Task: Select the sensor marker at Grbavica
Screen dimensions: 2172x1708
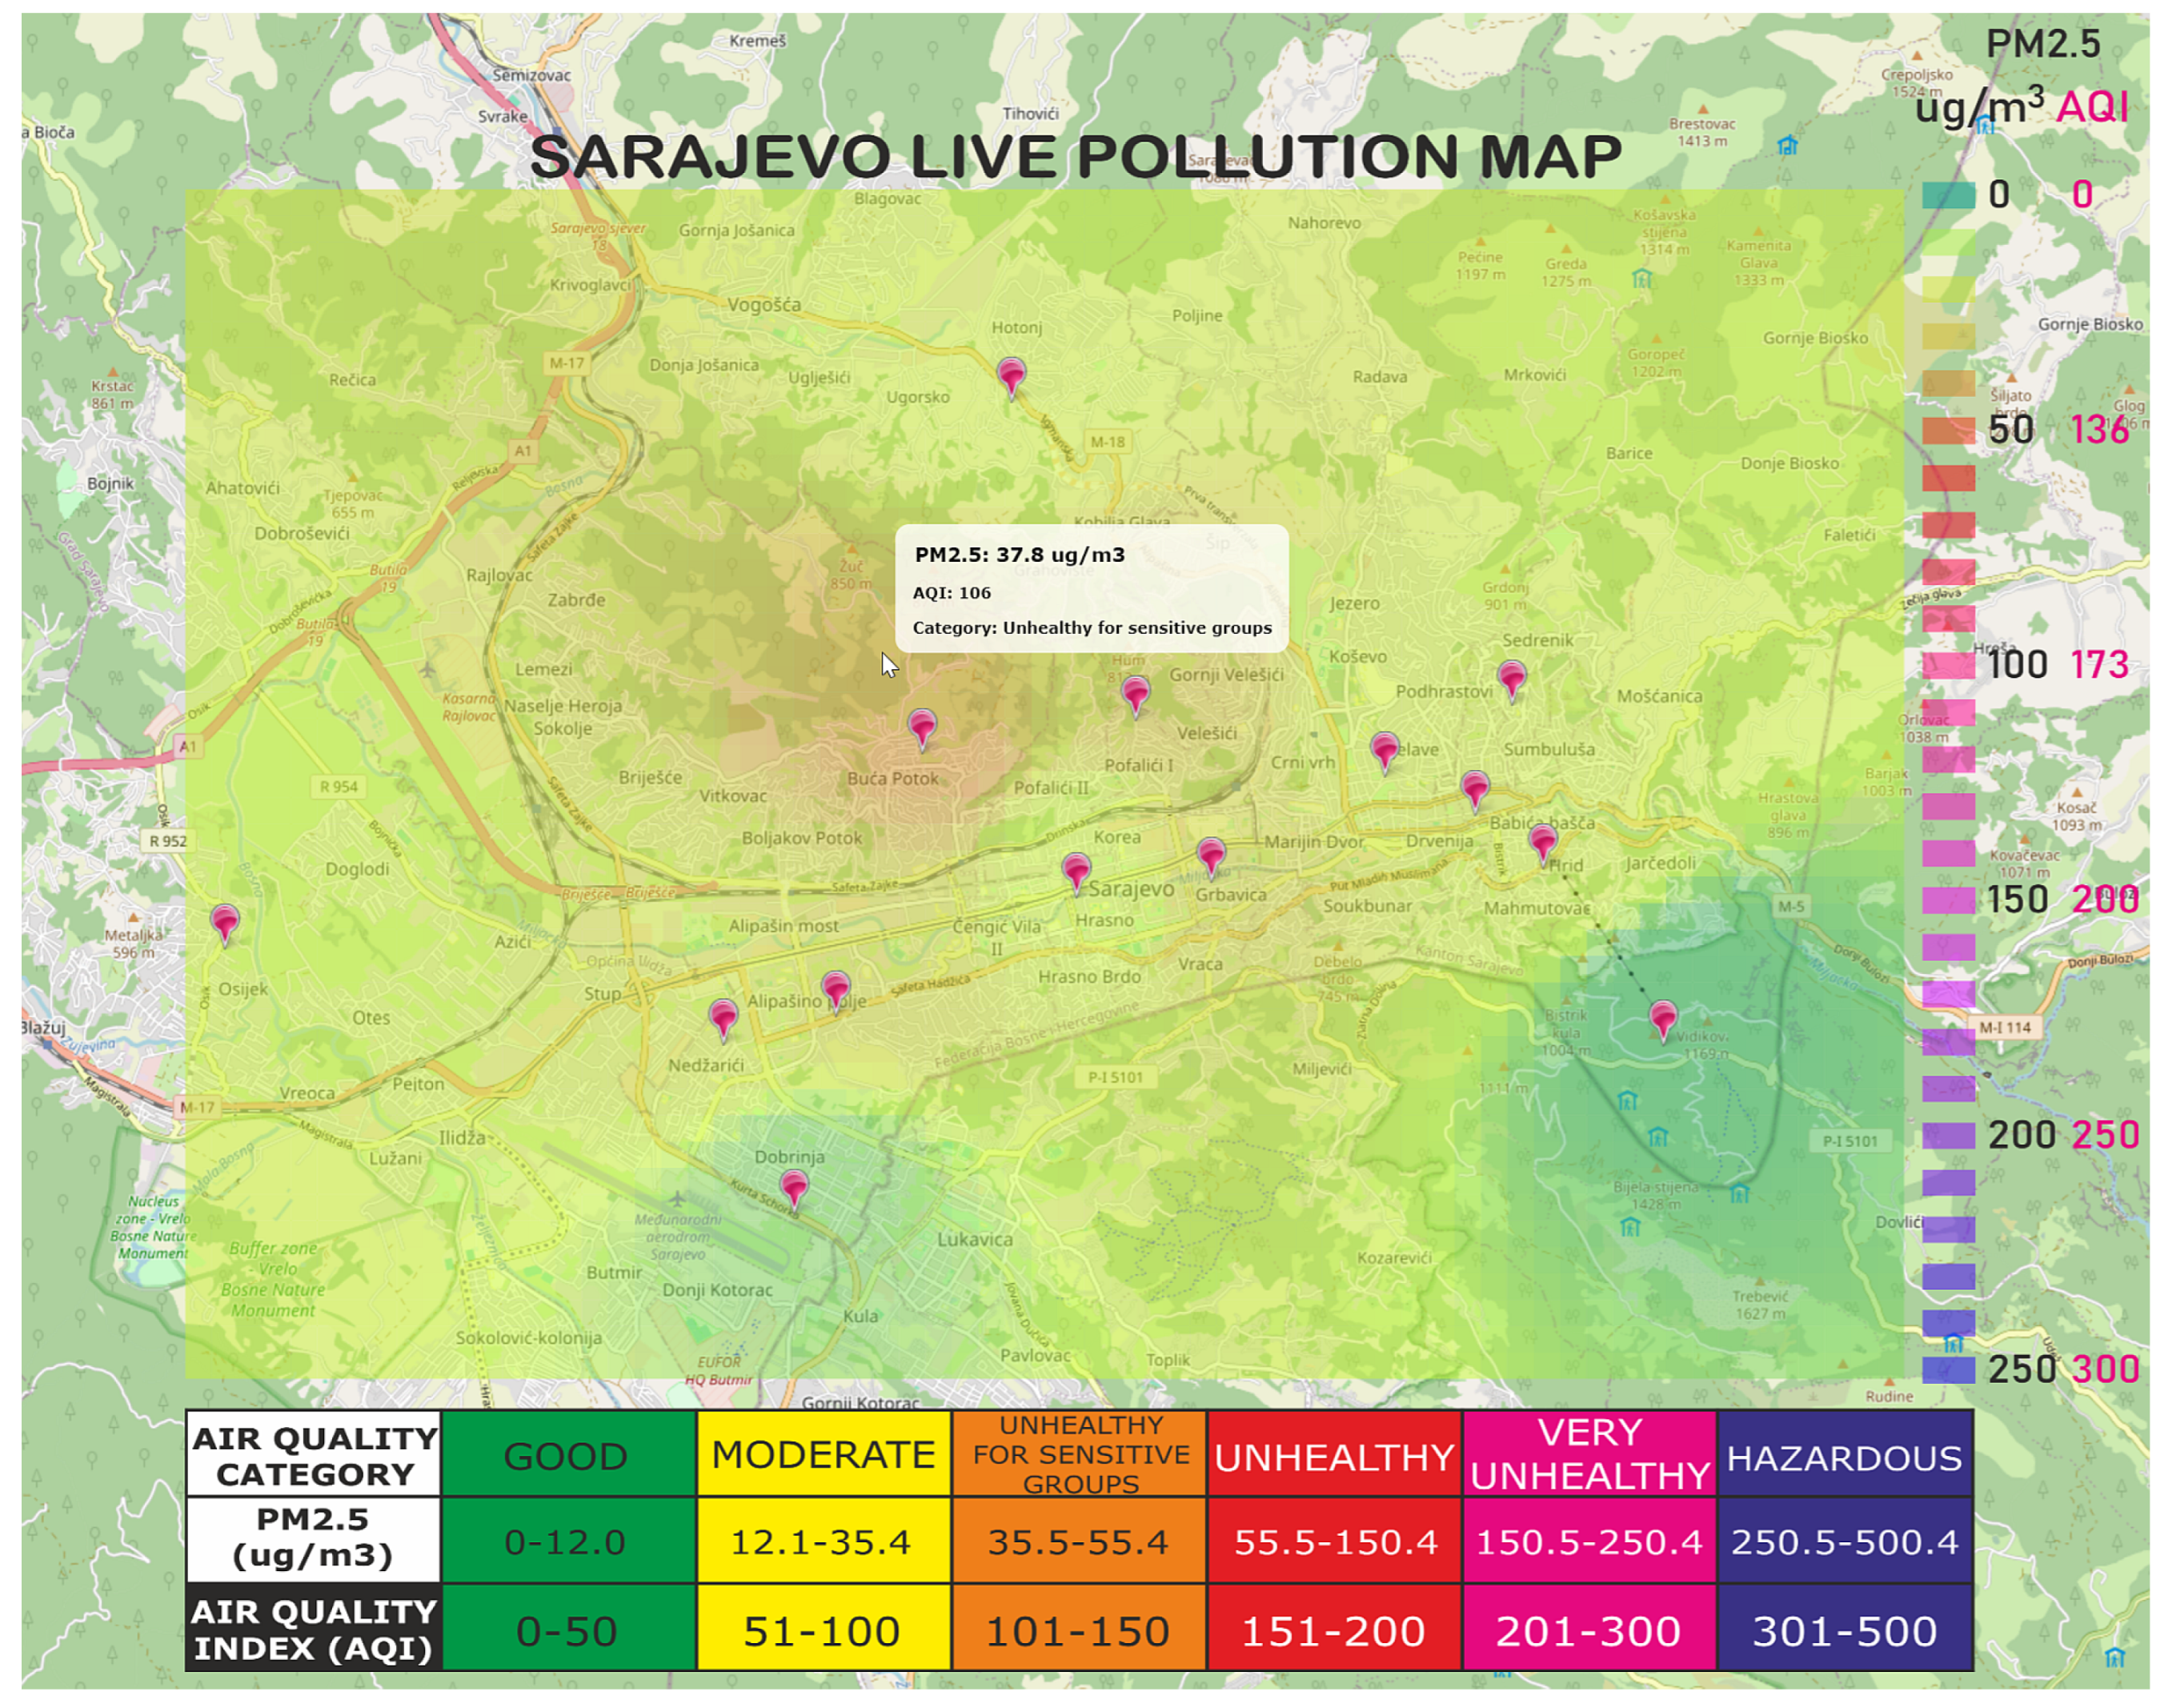Action: tap(1211, 854)
